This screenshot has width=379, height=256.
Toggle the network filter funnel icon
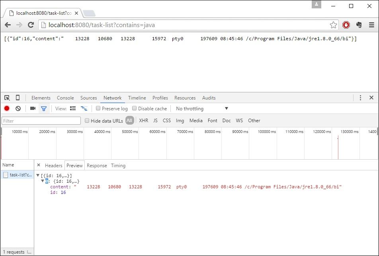click(x=44, y=109)
